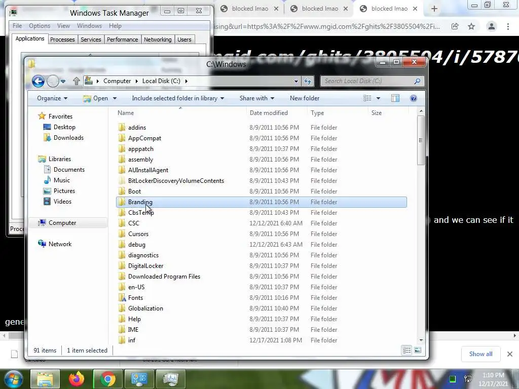Select the addins folder icon
519x389 pixels.
point(122,127)
